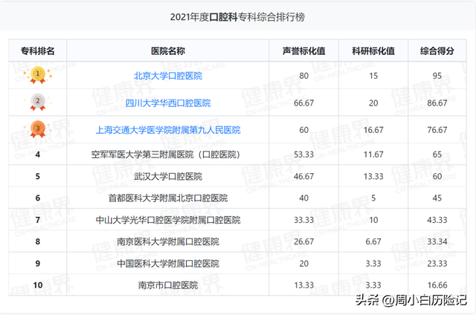The image size is (476, 315).
Task: Select hospital name 南京市口腔医院
Action: (x=168, y=285)
